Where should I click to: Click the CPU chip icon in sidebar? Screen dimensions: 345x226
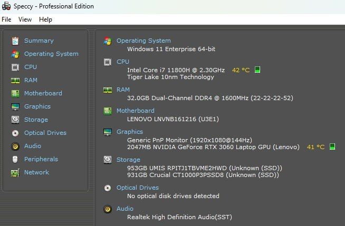[x=15, y=67]
